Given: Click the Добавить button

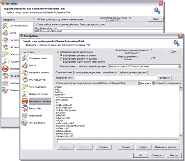Looking at the screenshot, I should tap(84, 147).
